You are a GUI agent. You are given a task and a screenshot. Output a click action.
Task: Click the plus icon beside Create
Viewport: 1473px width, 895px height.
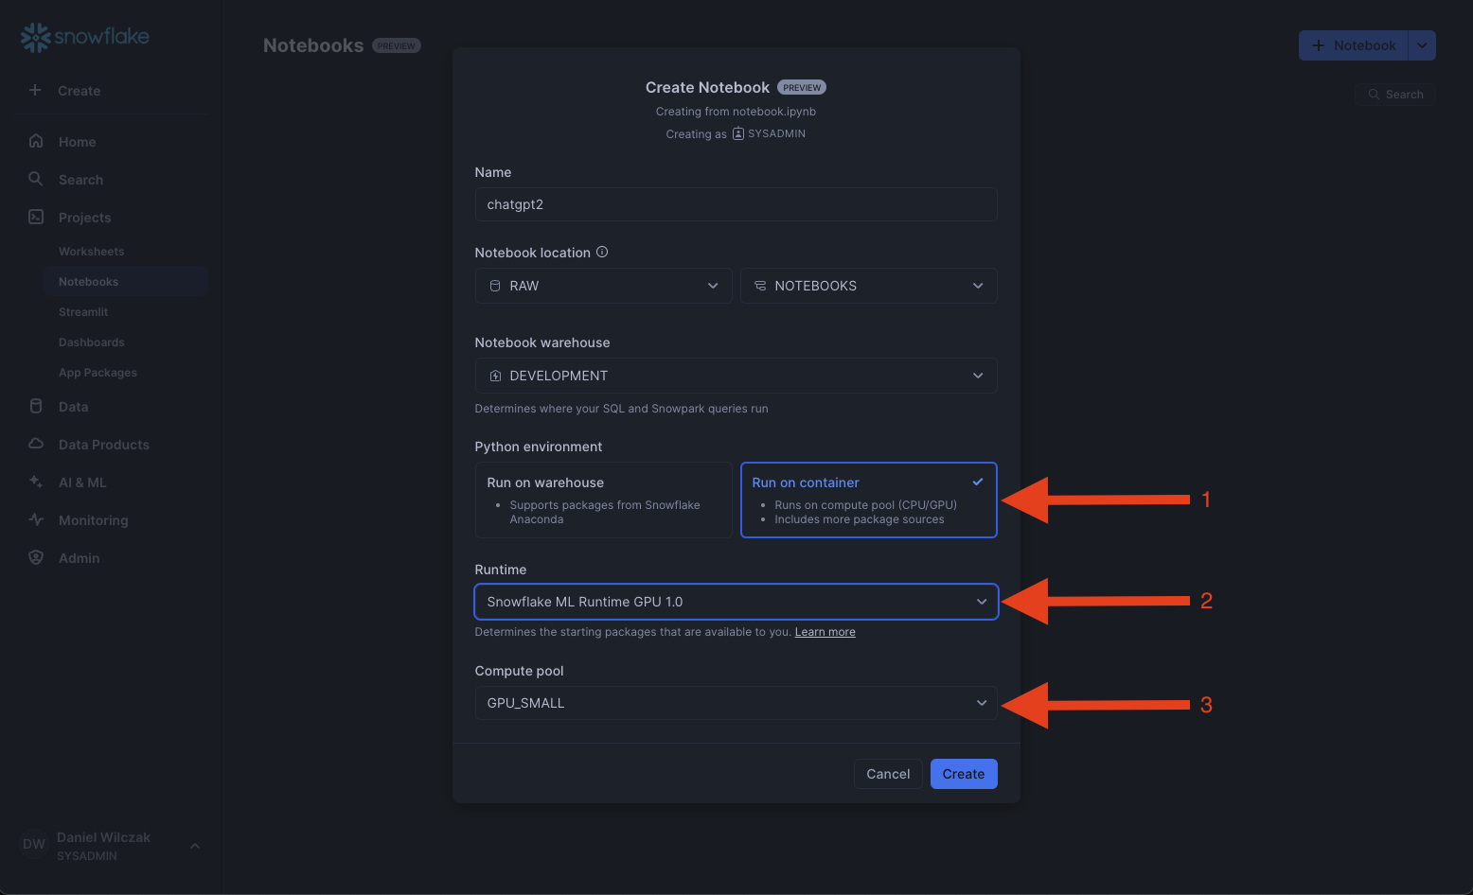click(x=35, y=90)
